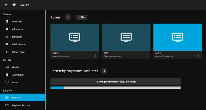The width and height of the screenshot is (206, 110).
Task: Go back with the arrow icon
Action: (6, 5)
